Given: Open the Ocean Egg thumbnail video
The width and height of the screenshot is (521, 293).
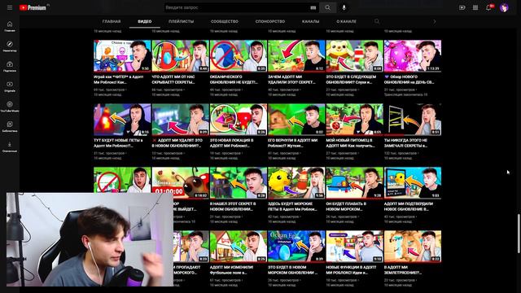Looking at the screenshot, I should point(296,246).
